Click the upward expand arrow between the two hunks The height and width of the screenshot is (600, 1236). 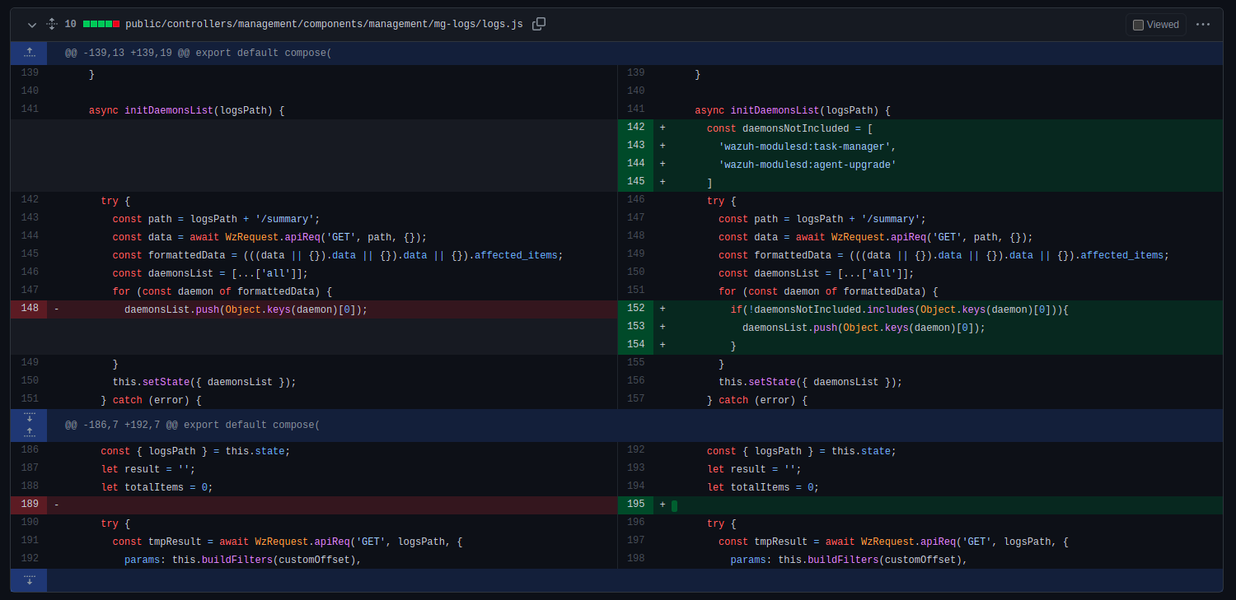pos(29,431)
